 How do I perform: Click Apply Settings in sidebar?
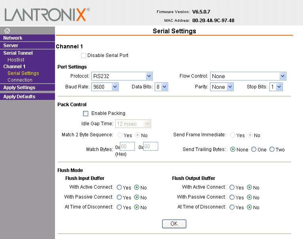(x=19, y=88)
